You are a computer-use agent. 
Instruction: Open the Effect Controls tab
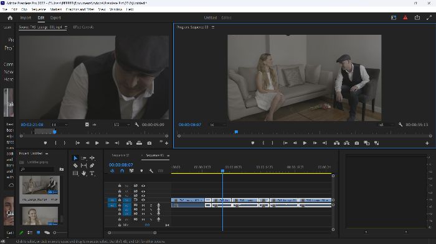83,27
